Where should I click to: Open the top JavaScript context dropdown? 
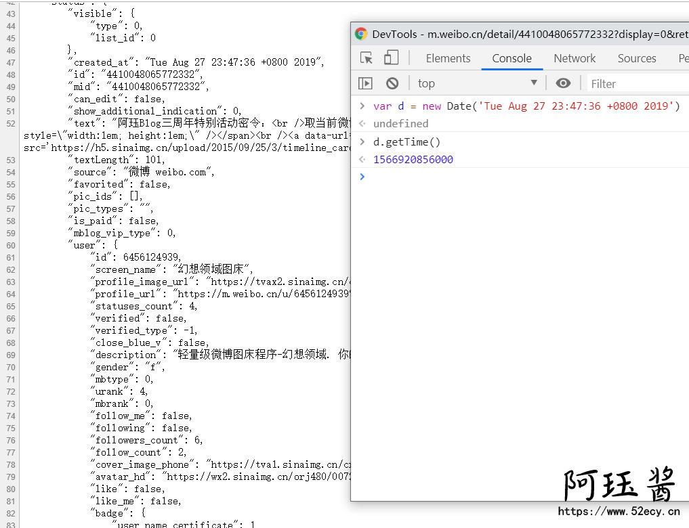pyautogui.click(x=478, y=83)
